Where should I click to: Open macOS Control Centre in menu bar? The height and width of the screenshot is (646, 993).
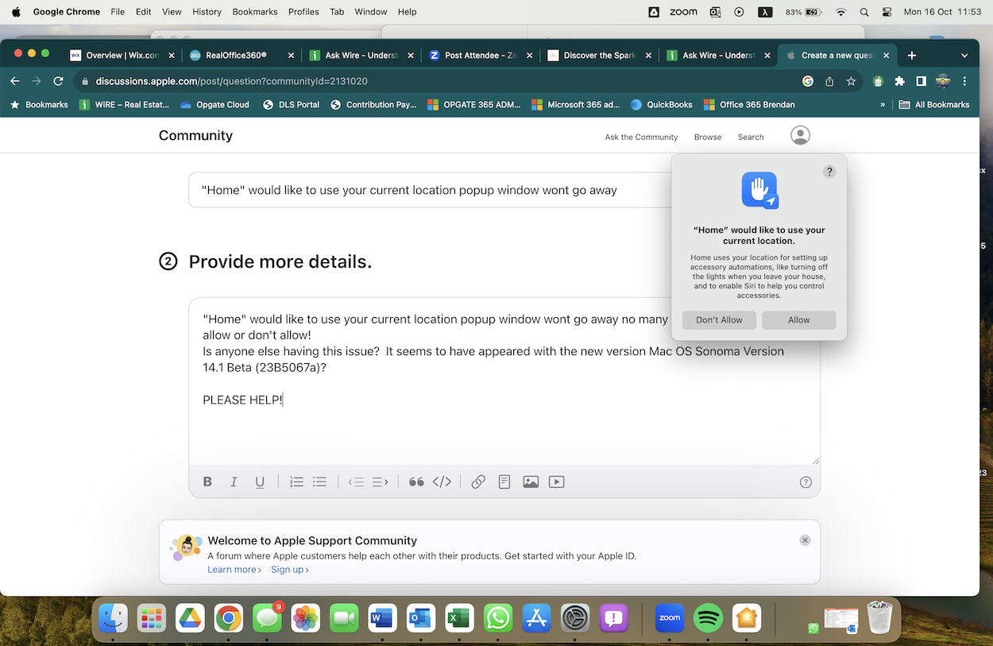[887, 12]
